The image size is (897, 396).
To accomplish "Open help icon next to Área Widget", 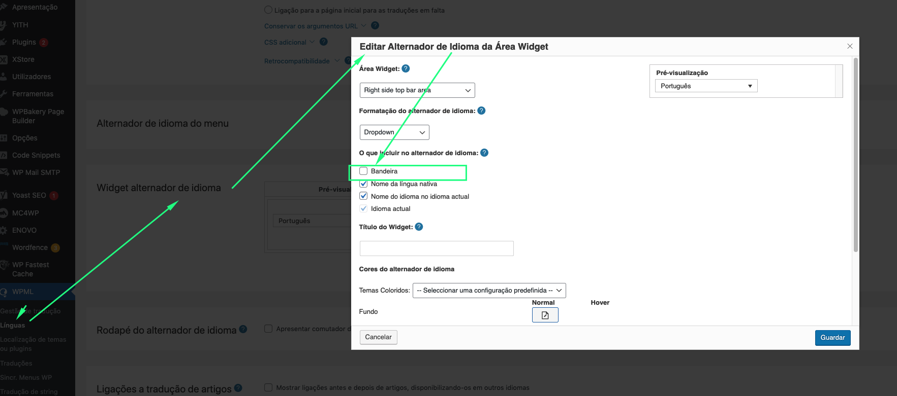I will (x=406, y=68).
